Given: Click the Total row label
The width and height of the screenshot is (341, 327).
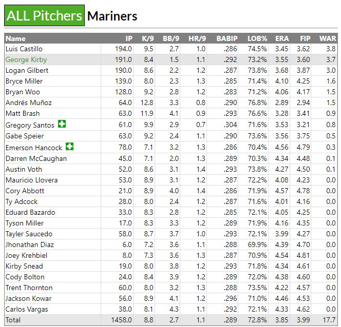Looking at the screenshot, I should [14, 320].
